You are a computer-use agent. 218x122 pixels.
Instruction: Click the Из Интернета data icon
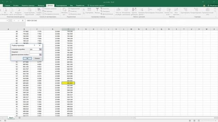click(x=5, y=12)
